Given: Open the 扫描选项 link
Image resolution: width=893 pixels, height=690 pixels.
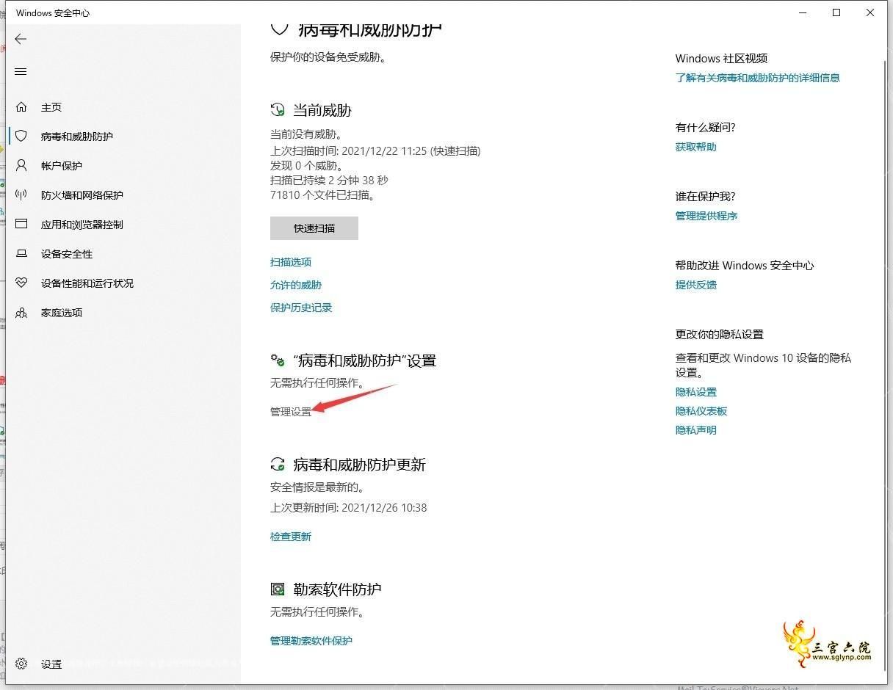Looking at the screenshot, I should [x=291, y=262].
